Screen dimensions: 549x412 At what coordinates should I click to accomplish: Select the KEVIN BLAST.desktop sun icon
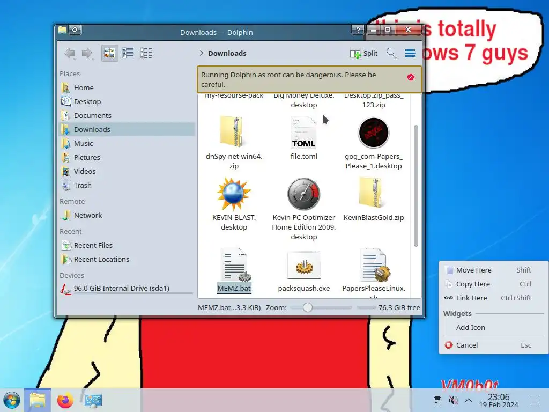pyautogui.click(x=234, y=194)
